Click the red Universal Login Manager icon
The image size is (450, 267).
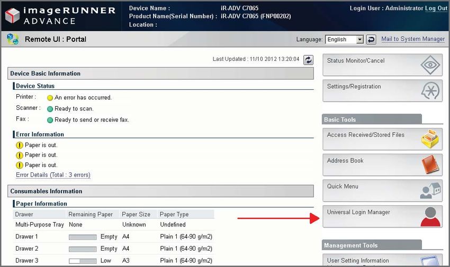click(x=430, y=217)
